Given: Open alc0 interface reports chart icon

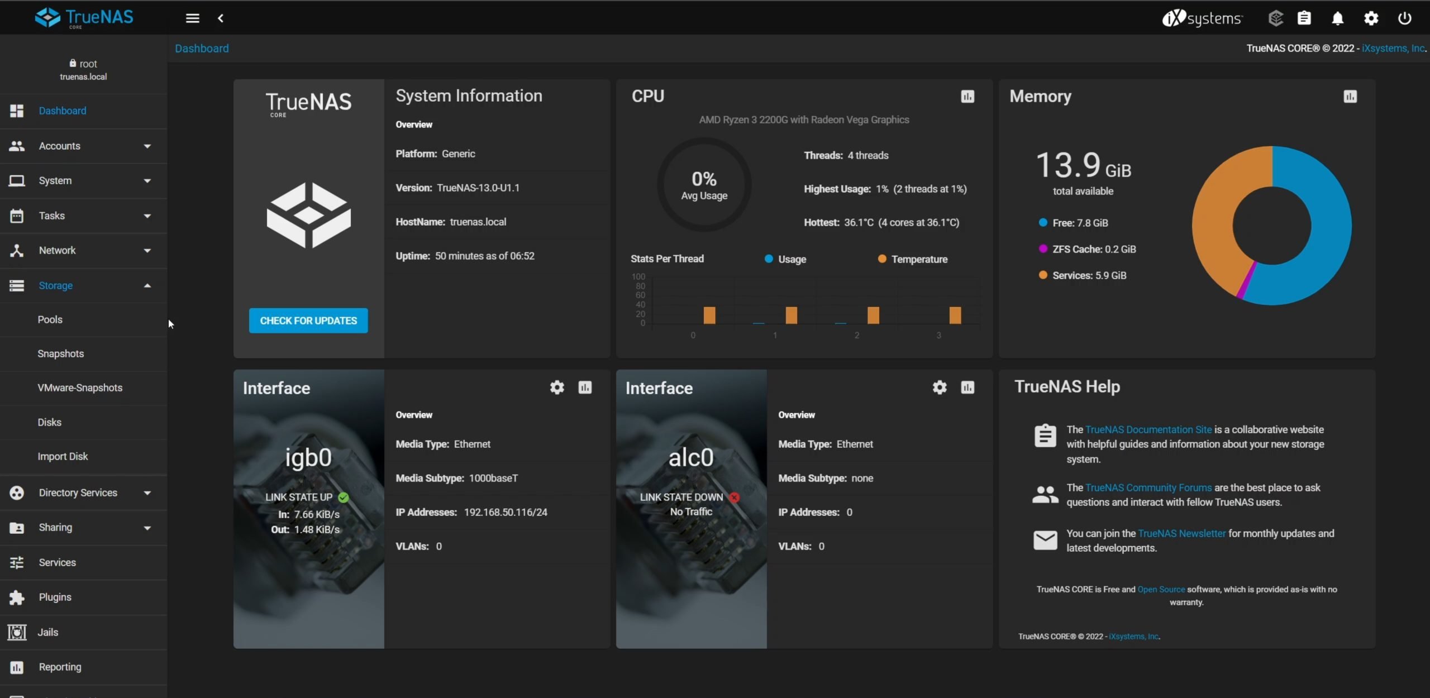Looking at the screenshot, I should pos(967,388).
